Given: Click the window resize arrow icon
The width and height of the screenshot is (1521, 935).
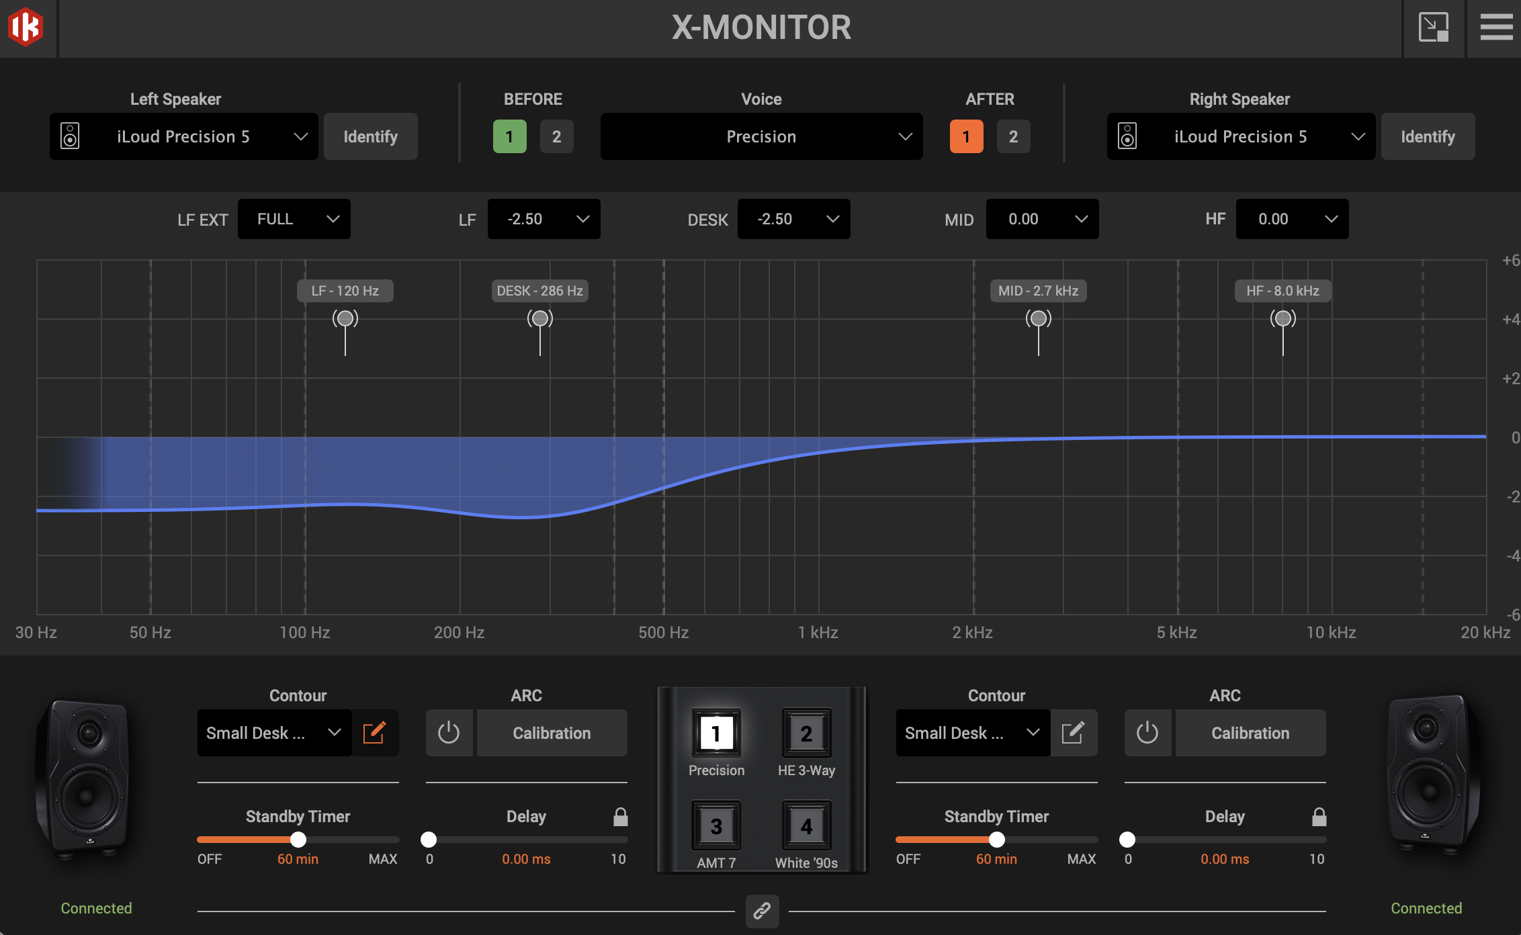Looking at the screenshot, I should pos(1433,28).
